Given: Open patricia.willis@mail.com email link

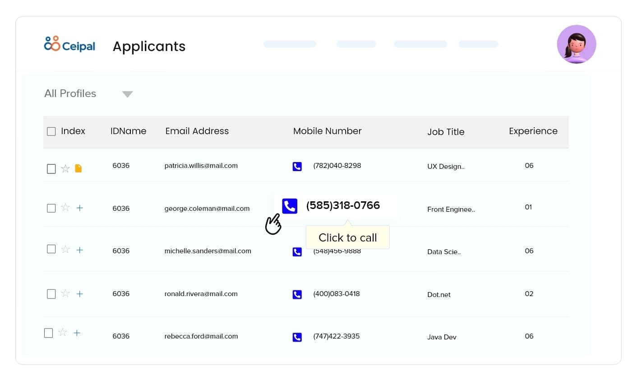Looking at the screenshot, I should pos(201,166).
